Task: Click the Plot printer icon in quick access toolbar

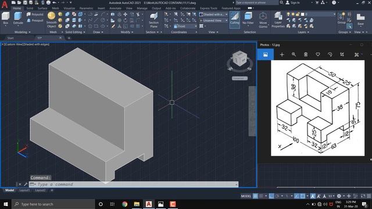Action: pyautogui.click(x=48, y=2)
